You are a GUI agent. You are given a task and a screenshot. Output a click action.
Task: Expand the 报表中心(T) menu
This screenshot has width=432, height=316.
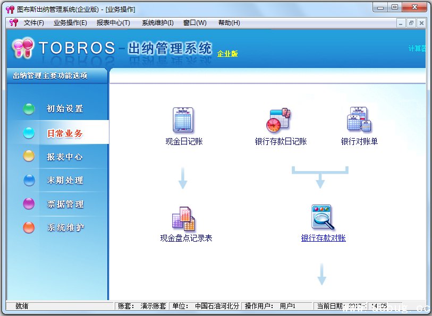(113, 23)
